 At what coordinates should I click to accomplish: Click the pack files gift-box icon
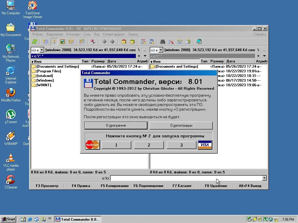click(124, 42)
